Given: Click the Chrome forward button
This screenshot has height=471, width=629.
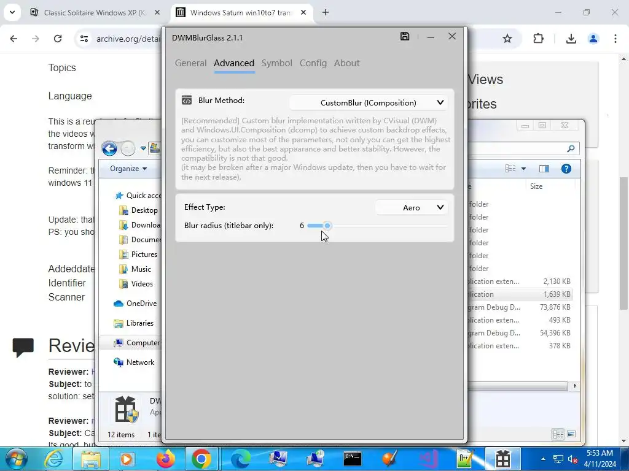Looking at the screenshot, I should point(35,39).
